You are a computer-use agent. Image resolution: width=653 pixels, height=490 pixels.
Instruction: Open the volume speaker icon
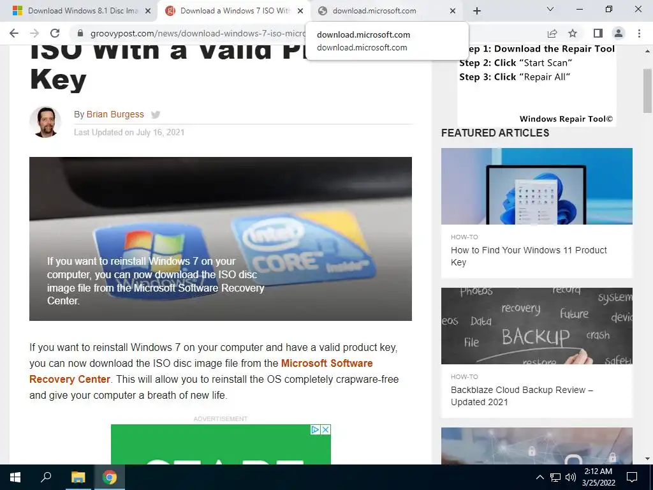click(x=571, y=477)
